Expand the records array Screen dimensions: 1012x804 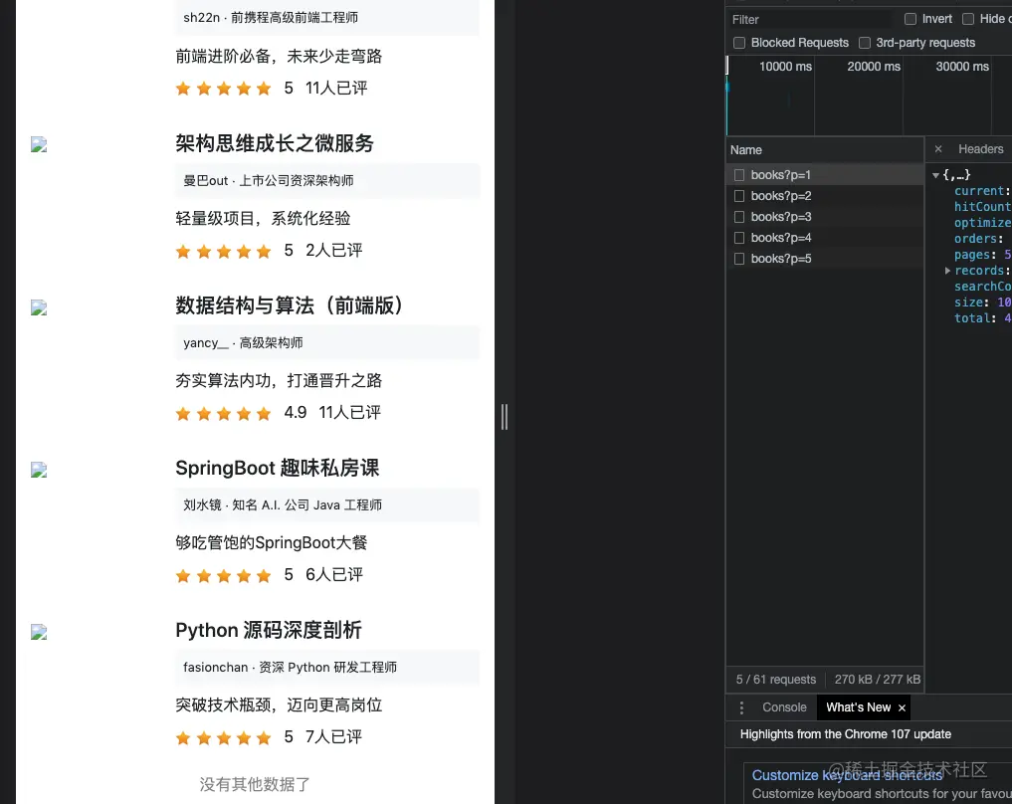tap(947, 271)
